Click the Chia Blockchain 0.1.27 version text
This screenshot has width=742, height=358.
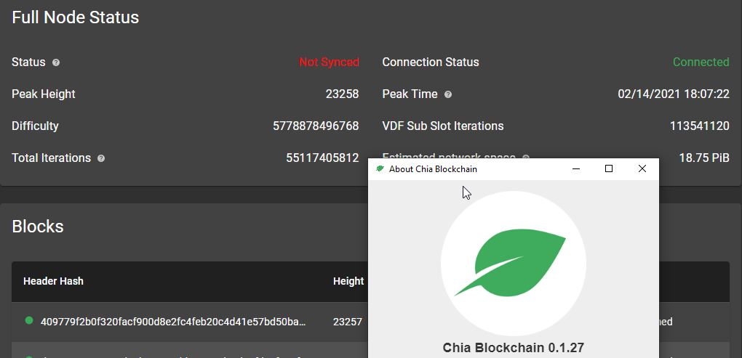pos(514,348)
